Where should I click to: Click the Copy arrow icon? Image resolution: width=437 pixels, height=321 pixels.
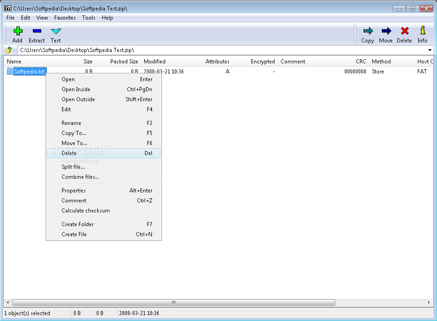tap(368, 31)
